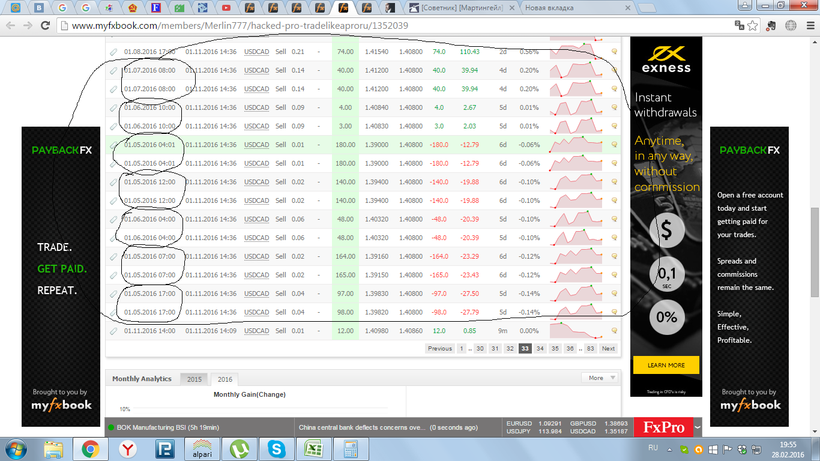Screen dimensions: 820x461
Task: Open Excel from the taskbar
Action: [313, 449]
